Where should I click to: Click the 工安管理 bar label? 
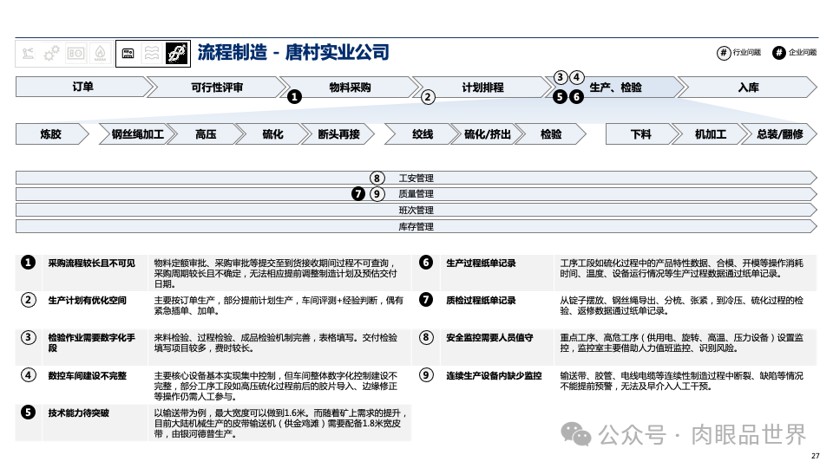(416, 179)
